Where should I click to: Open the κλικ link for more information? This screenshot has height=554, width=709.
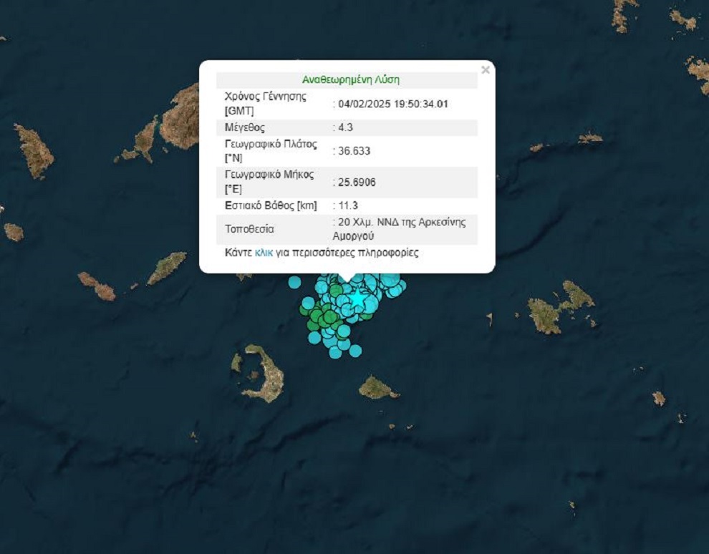pos(264,253)
